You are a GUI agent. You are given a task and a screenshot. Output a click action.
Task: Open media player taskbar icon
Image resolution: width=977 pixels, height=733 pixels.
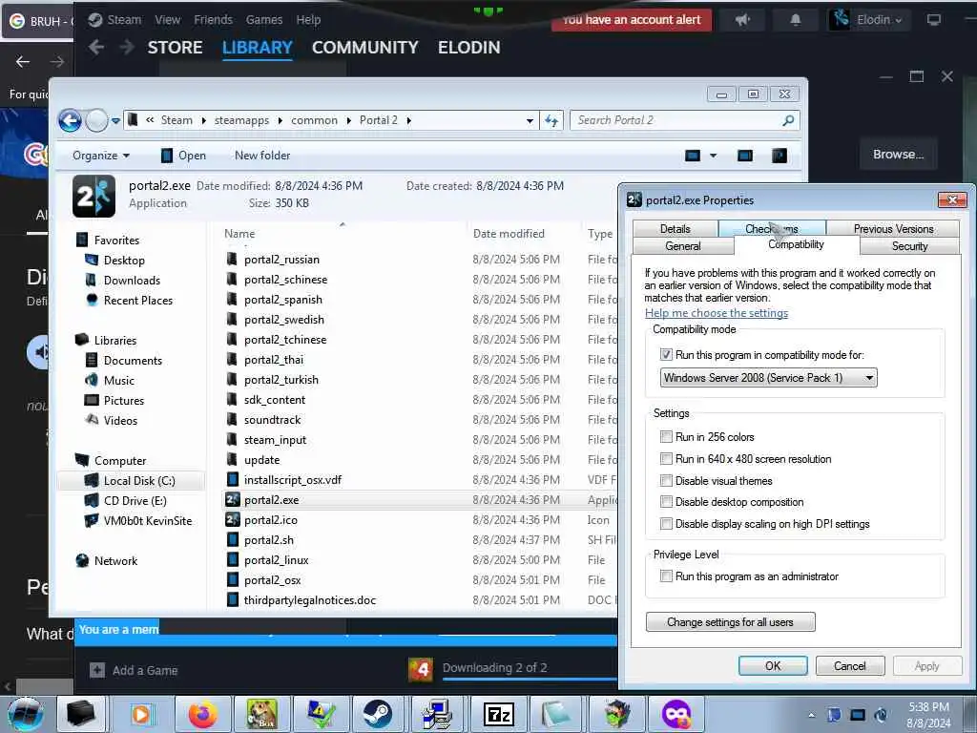(141, 714)
